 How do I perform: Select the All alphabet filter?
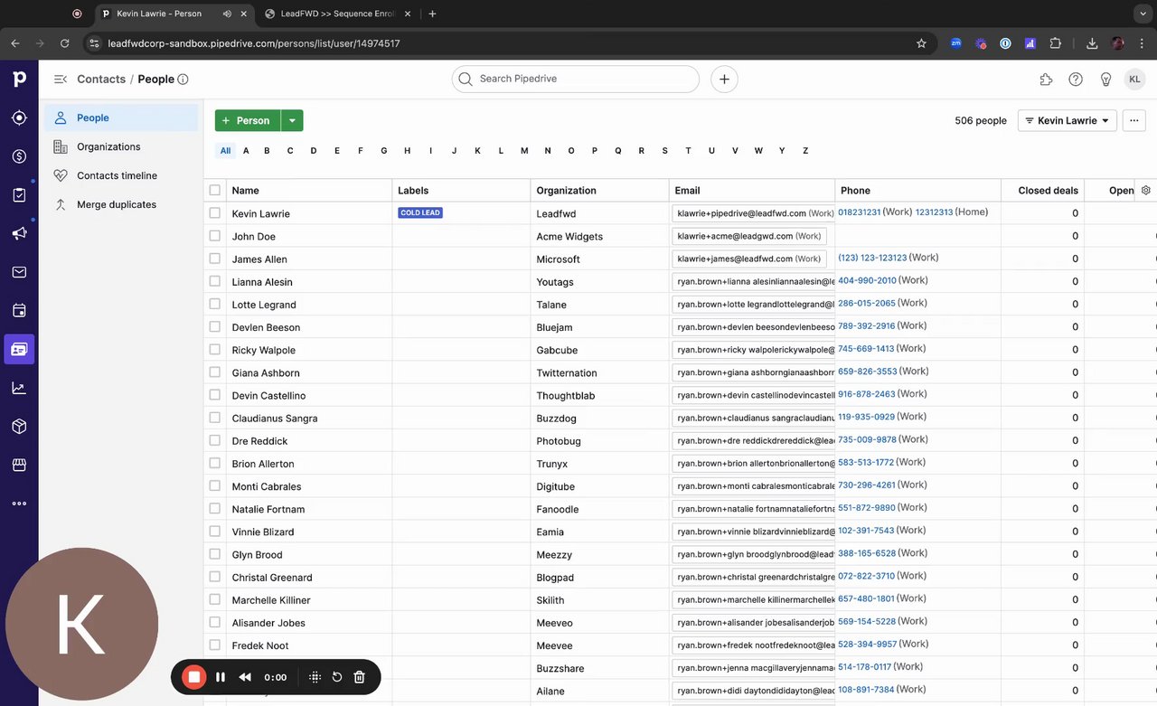coord(225,151)
